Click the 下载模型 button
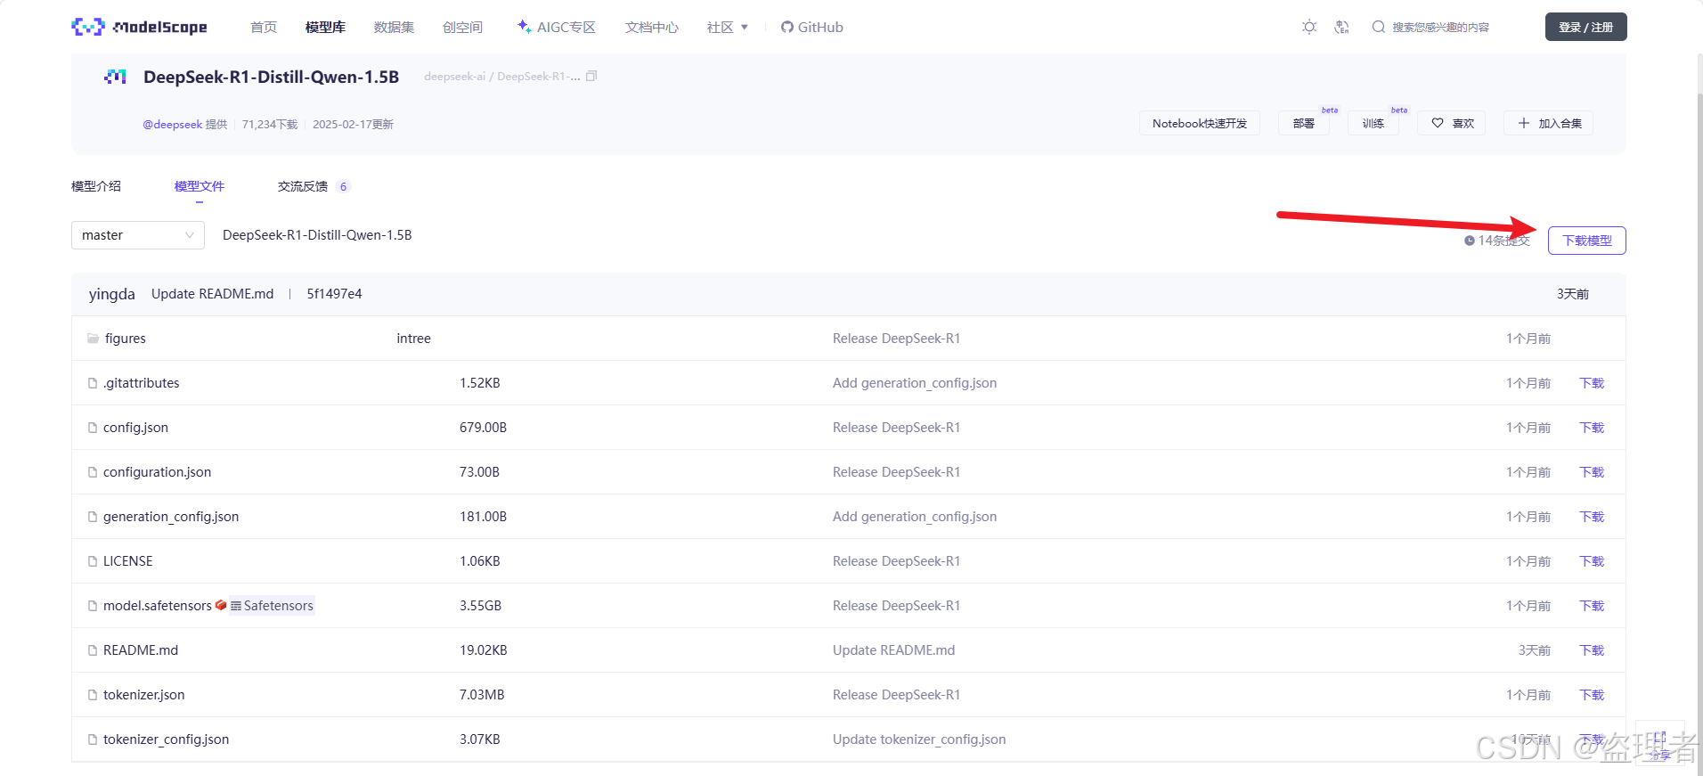Viewport: 1703px width, 776px height. pos(1587,241)
